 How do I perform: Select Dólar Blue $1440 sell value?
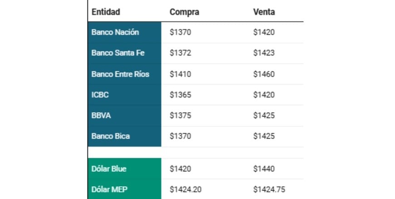click(264, 169)
